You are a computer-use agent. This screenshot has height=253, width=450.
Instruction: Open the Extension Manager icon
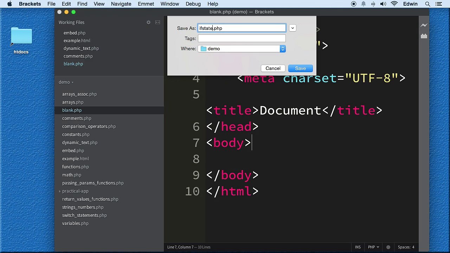[424, 36]
